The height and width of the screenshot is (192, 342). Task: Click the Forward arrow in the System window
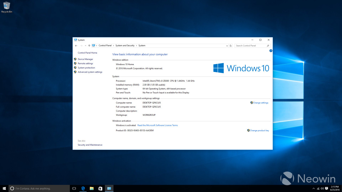(81, 46)
